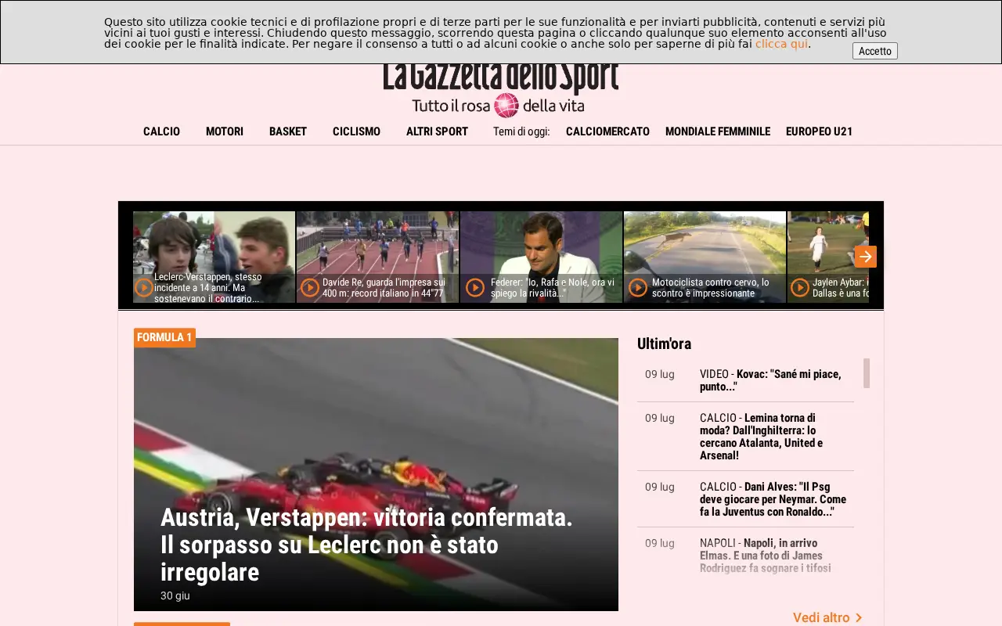Image resolution: width=1002 pixels, height=626 pixels.
Task: Click Vedi altro under Ultim'ora
Action: (x=821, y=618)
